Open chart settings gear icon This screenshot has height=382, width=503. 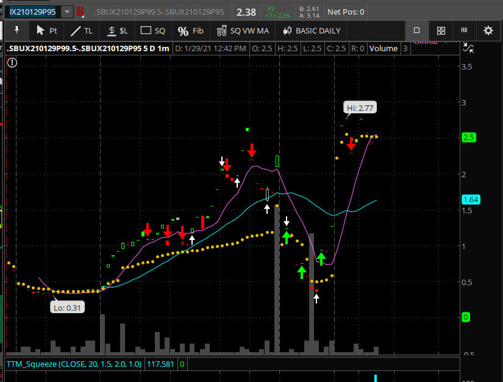point(488,30)
